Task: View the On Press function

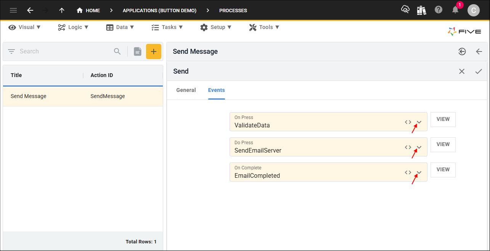Action: point(443,119)
